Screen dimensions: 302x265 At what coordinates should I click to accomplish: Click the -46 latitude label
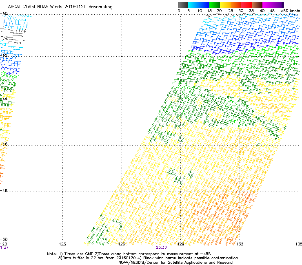pyautogui.click(x=4, y=144)
